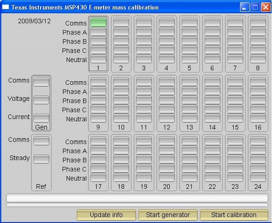Viewport: 272px width, 223px height.
Task: Click the Gen panel Current indicator
Action: point(41,118)
